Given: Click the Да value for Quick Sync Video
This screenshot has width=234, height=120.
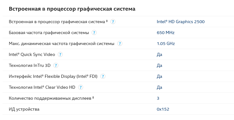Looking at the screenshot, I should [x=159, y=55].
